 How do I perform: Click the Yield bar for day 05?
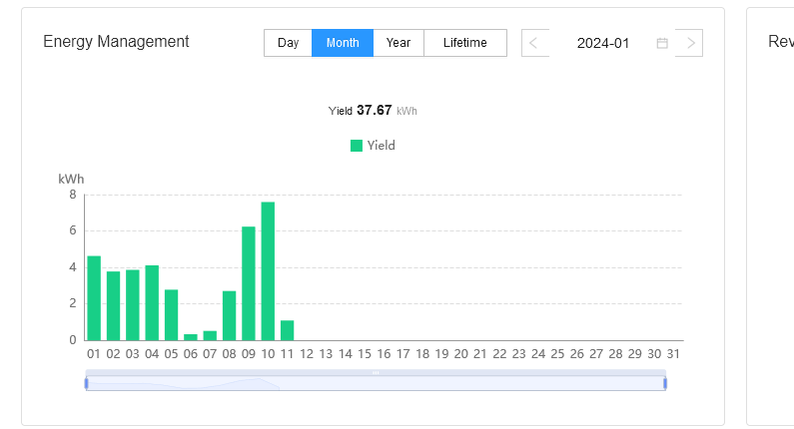pyautogui.click(x=171, y=314)
